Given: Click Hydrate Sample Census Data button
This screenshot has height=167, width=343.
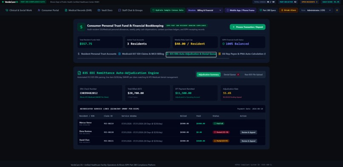Looking at the screenshot, I should (168, 10).
